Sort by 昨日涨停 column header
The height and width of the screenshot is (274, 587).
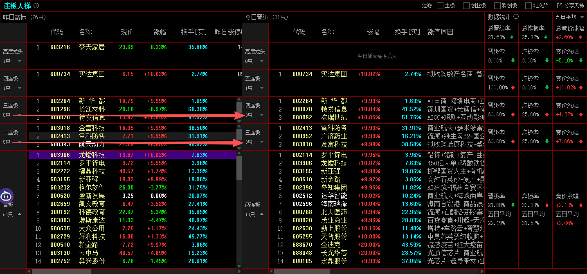tap(228, 32)
